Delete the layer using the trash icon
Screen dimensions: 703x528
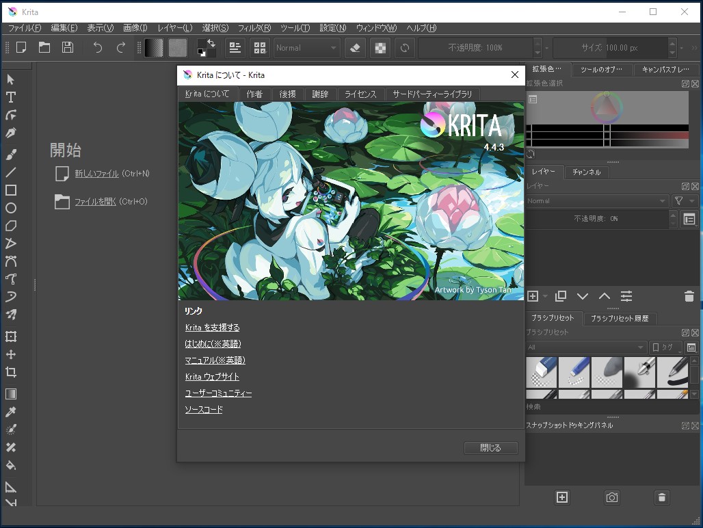coord(689,296)
